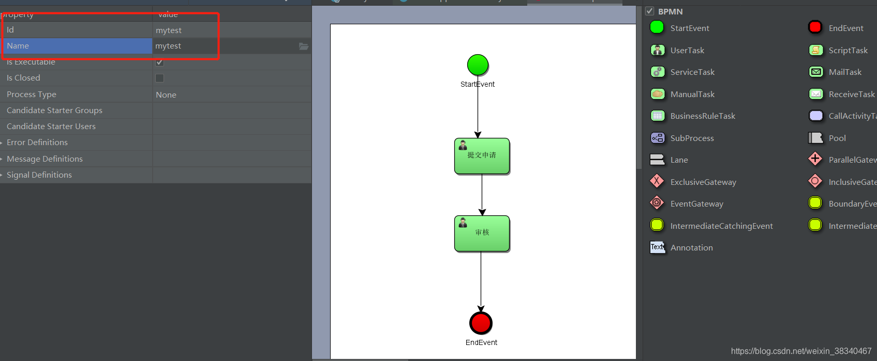Image resolution: width=877 pixels, height=361 pixels.
Task: Toggle the Is Closed checkbox
Action: (159, 78)
